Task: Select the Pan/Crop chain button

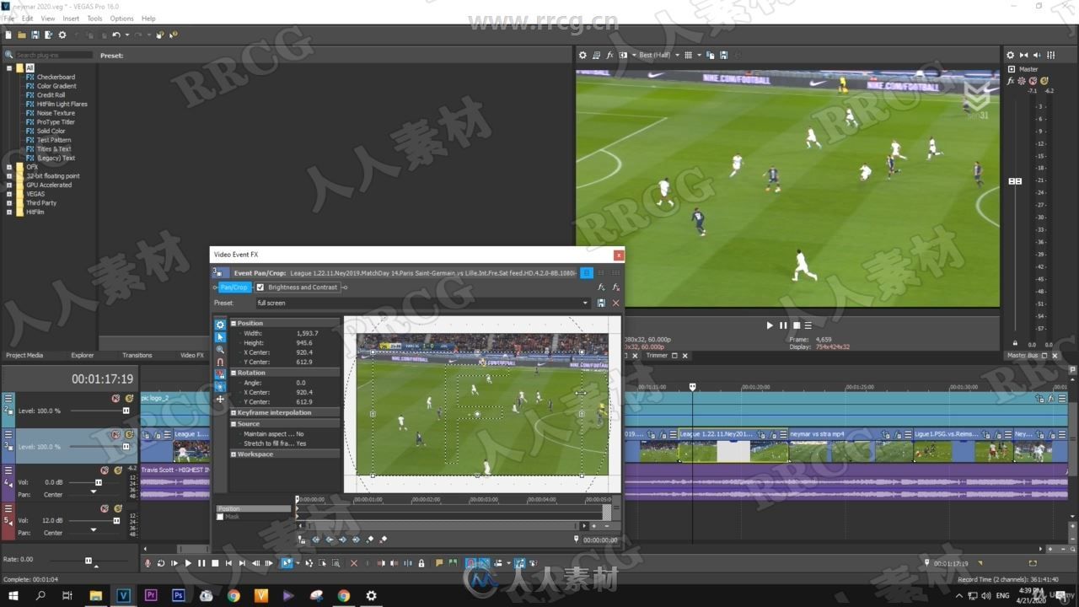Action: (234, 287)
